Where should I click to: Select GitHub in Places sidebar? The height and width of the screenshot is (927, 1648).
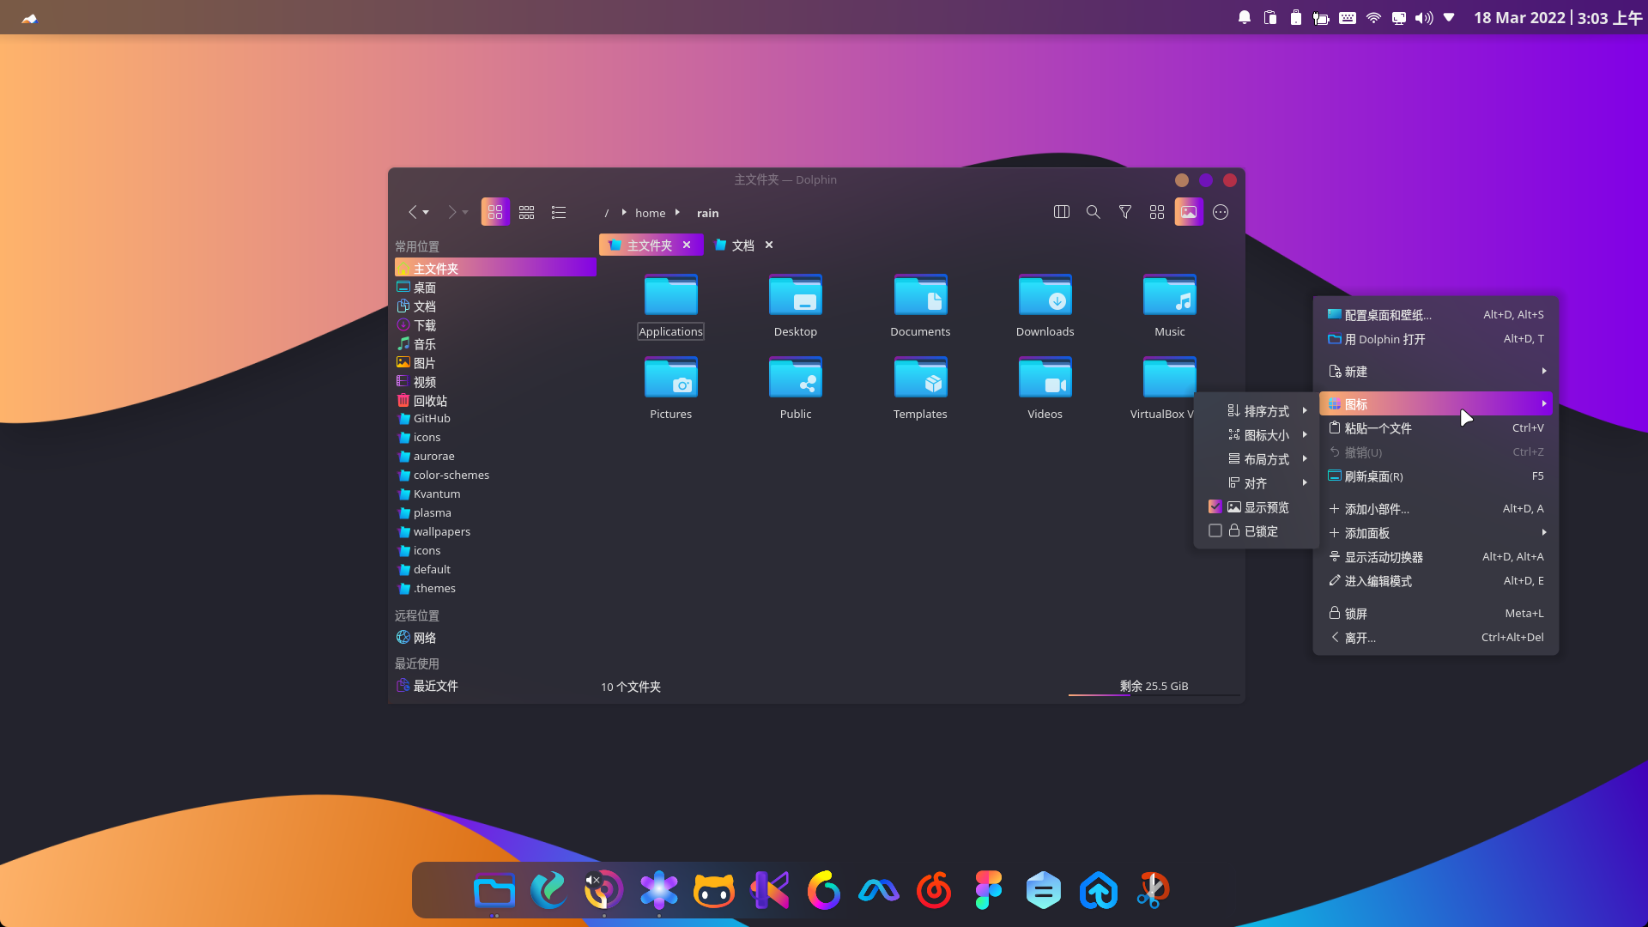point(495,419)
